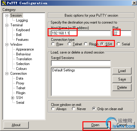Viewport: 137px width, 131px height.
Task: Select Default Settings in the session list
Action: 64,70
